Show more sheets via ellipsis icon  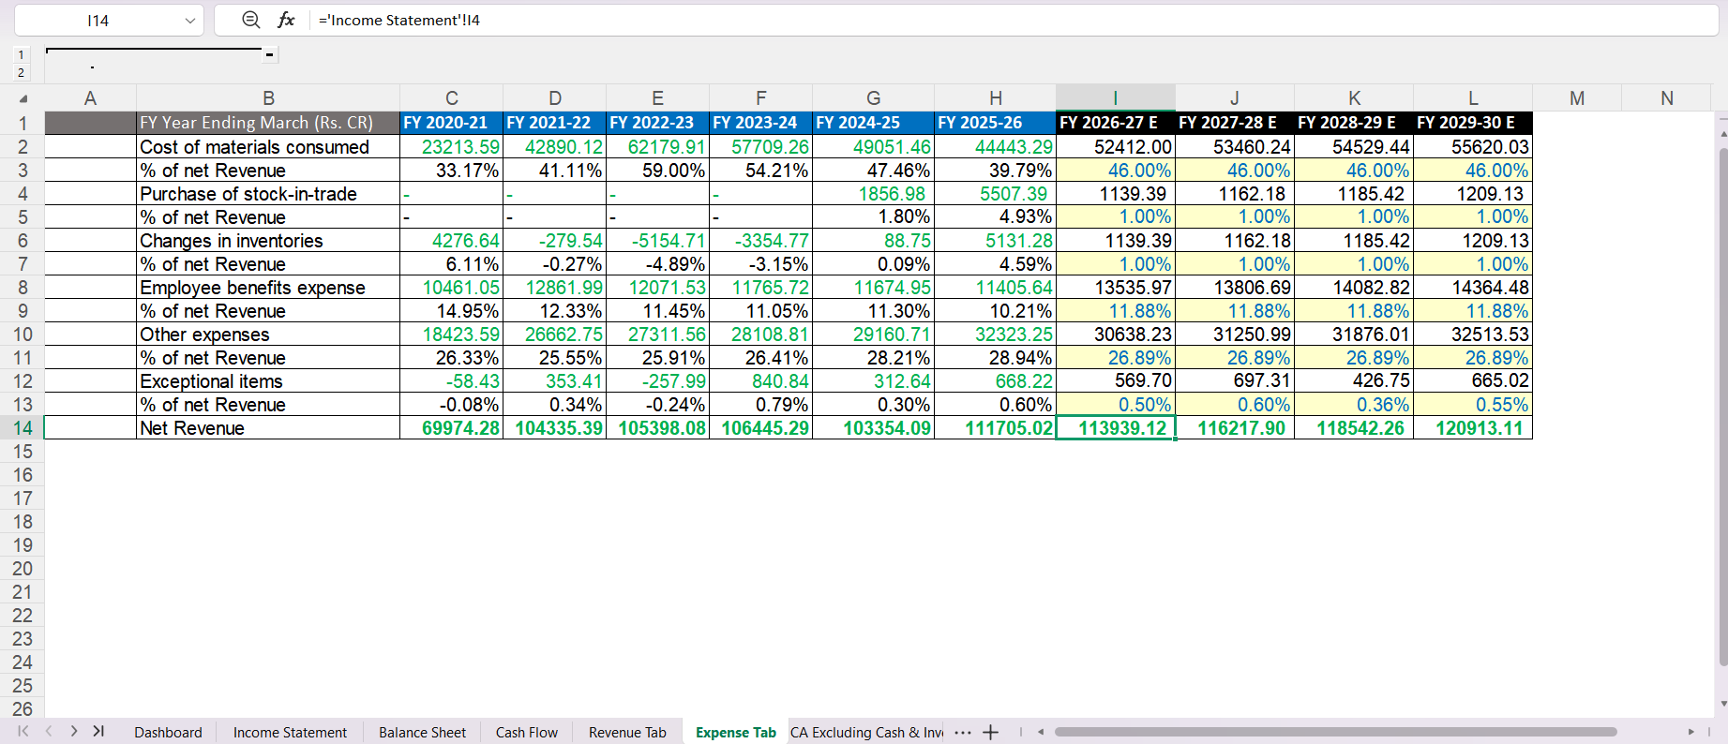tap(962, 733)
